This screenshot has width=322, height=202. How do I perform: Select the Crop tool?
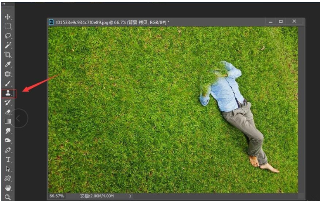(8, 54)
